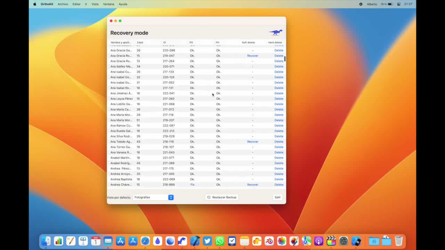Open Calendar in the Dock
The height and width of the screenshot is (250, 445).
tap(96, 241)
